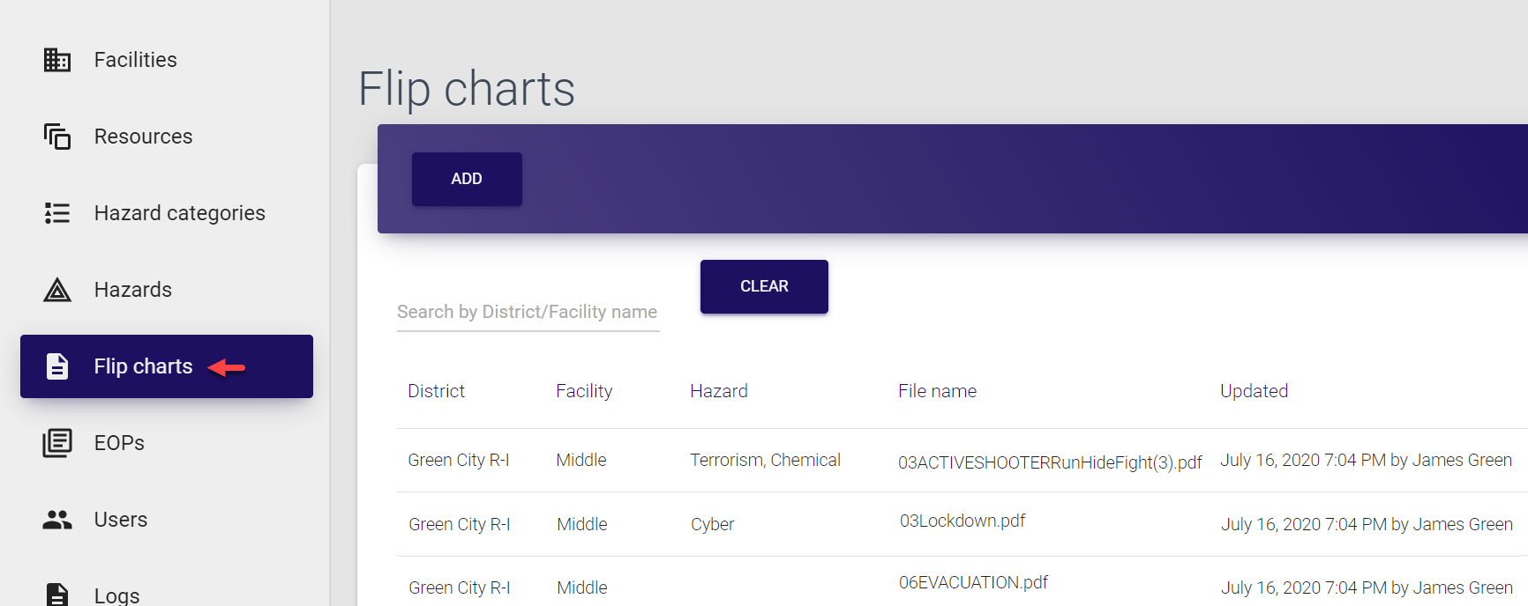Image resolution: width=1528 pixels, height=606 pixels.
Task: Go to the EOPs section
Action: tap(119, 443)
